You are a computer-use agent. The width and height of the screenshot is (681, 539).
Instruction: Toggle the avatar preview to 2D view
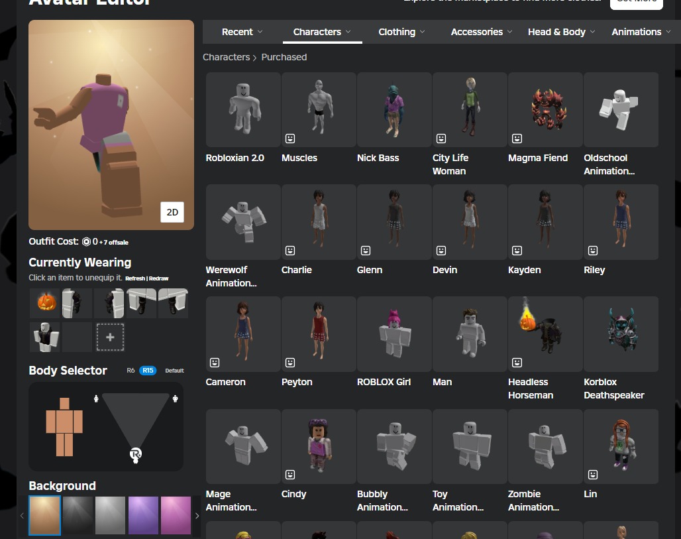coord(172,212)
